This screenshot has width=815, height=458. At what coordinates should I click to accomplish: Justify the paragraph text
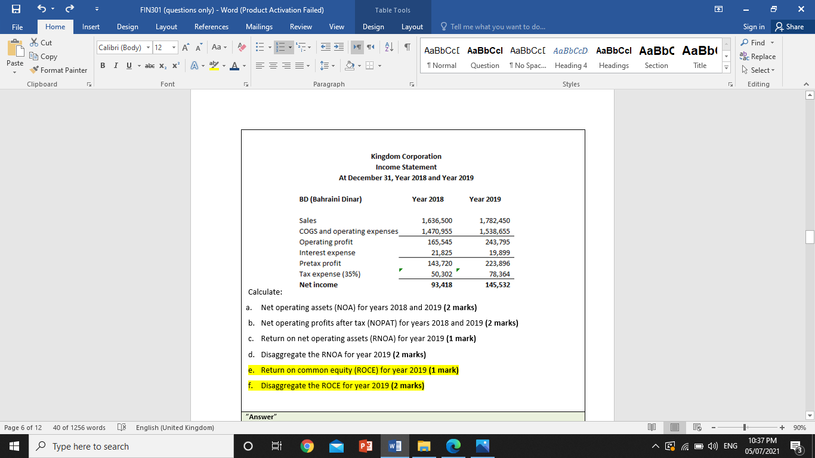click(299, 65)
